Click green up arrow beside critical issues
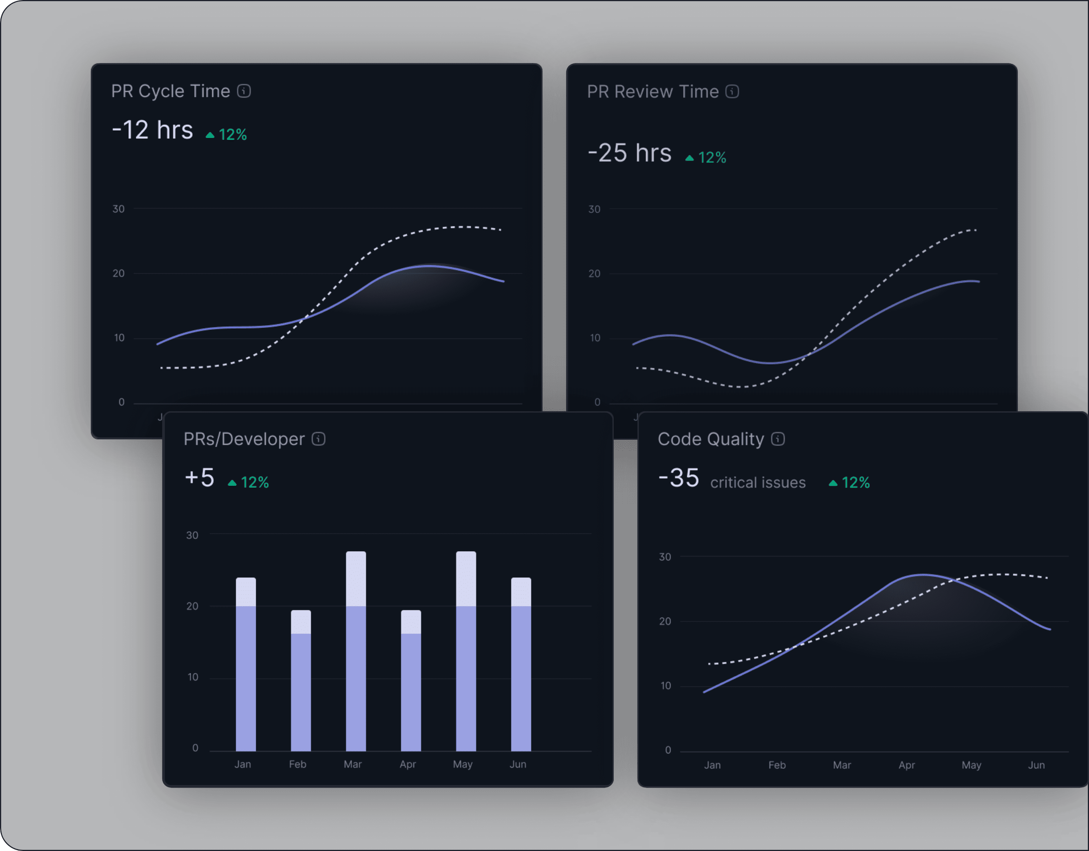Screen dimensions: 1089x851 (833, 483)
